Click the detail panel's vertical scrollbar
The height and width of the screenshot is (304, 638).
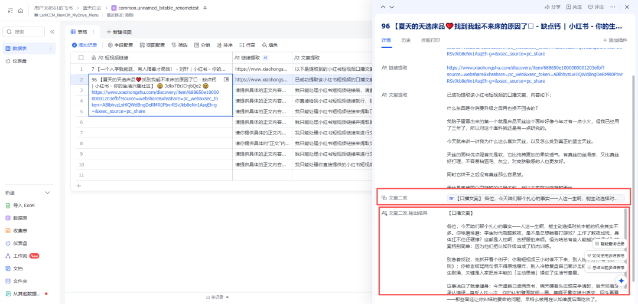coord(632,178)
